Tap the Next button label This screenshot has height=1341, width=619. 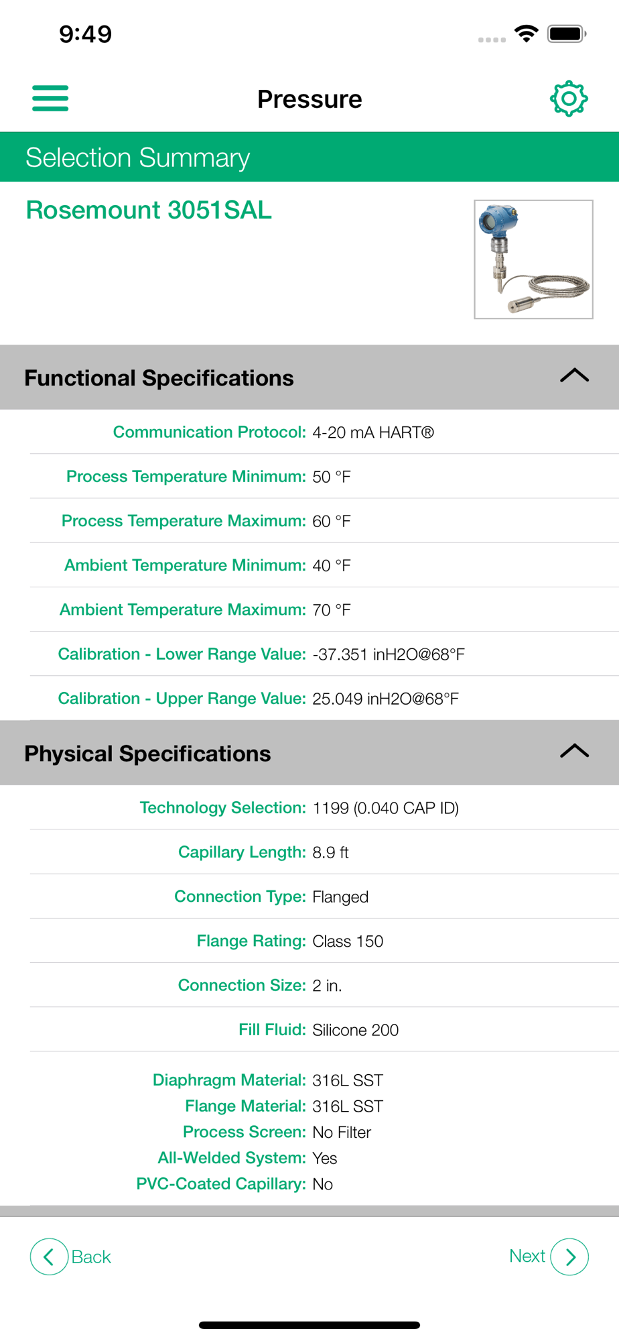tap(527, 1256)
